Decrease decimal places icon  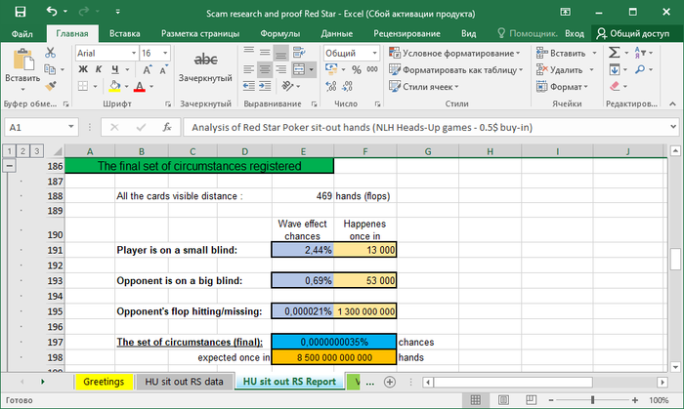347,86
